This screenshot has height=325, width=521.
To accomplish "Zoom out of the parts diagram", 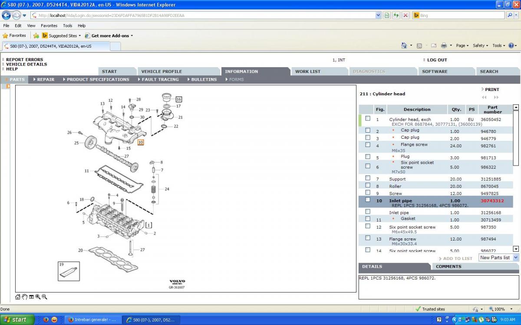I will click(44, 297).
